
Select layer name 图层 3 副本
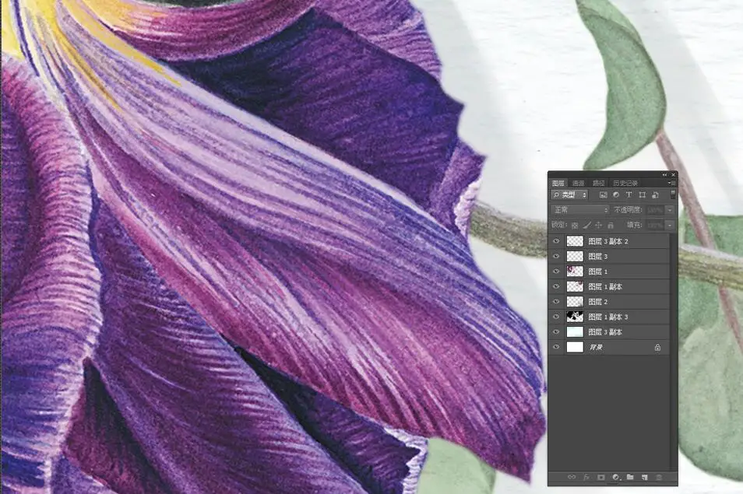coord(605,332)
